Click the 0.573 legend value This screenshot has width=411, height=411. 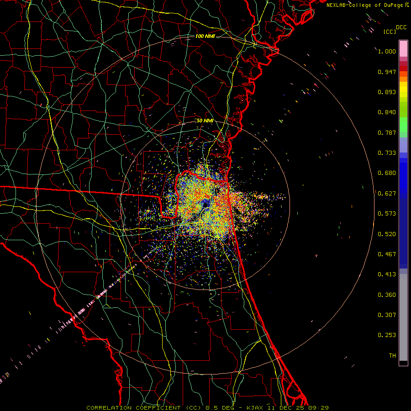point(387,214)
